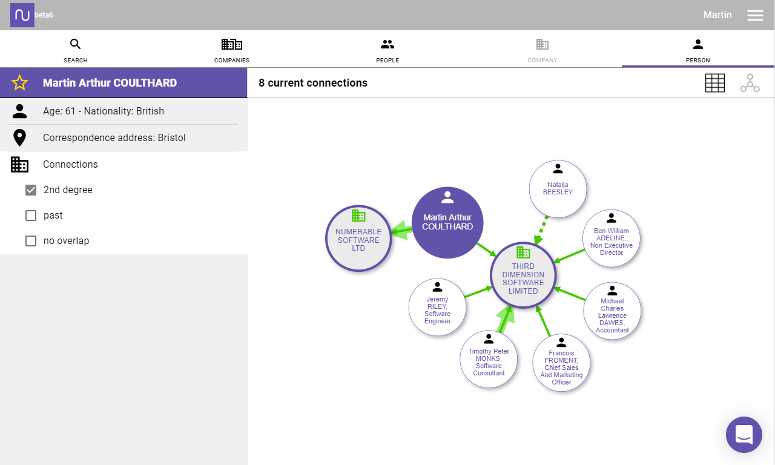
Task: Click the Martin user name
Action: [717, 15]
